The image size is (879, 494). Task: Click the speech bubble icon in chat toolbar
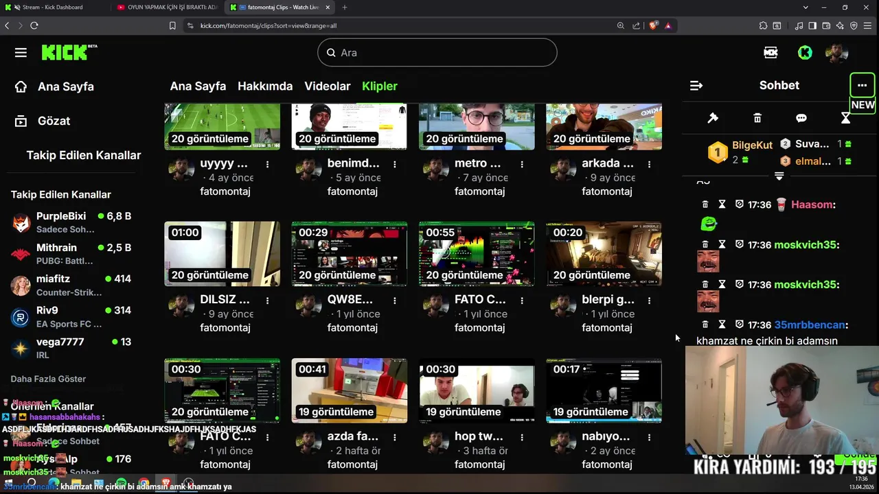click(x=801, y=118)
